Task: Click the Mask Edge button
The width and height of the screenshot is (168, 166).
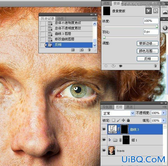Action: click(x=148, y=44)
